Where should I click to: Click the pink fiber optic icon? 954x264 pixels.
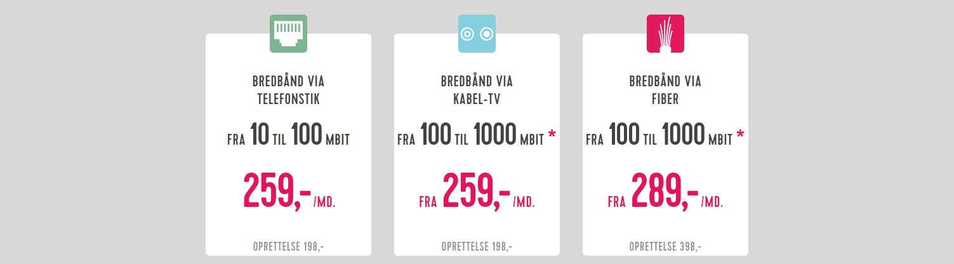[x=665, y=34]
